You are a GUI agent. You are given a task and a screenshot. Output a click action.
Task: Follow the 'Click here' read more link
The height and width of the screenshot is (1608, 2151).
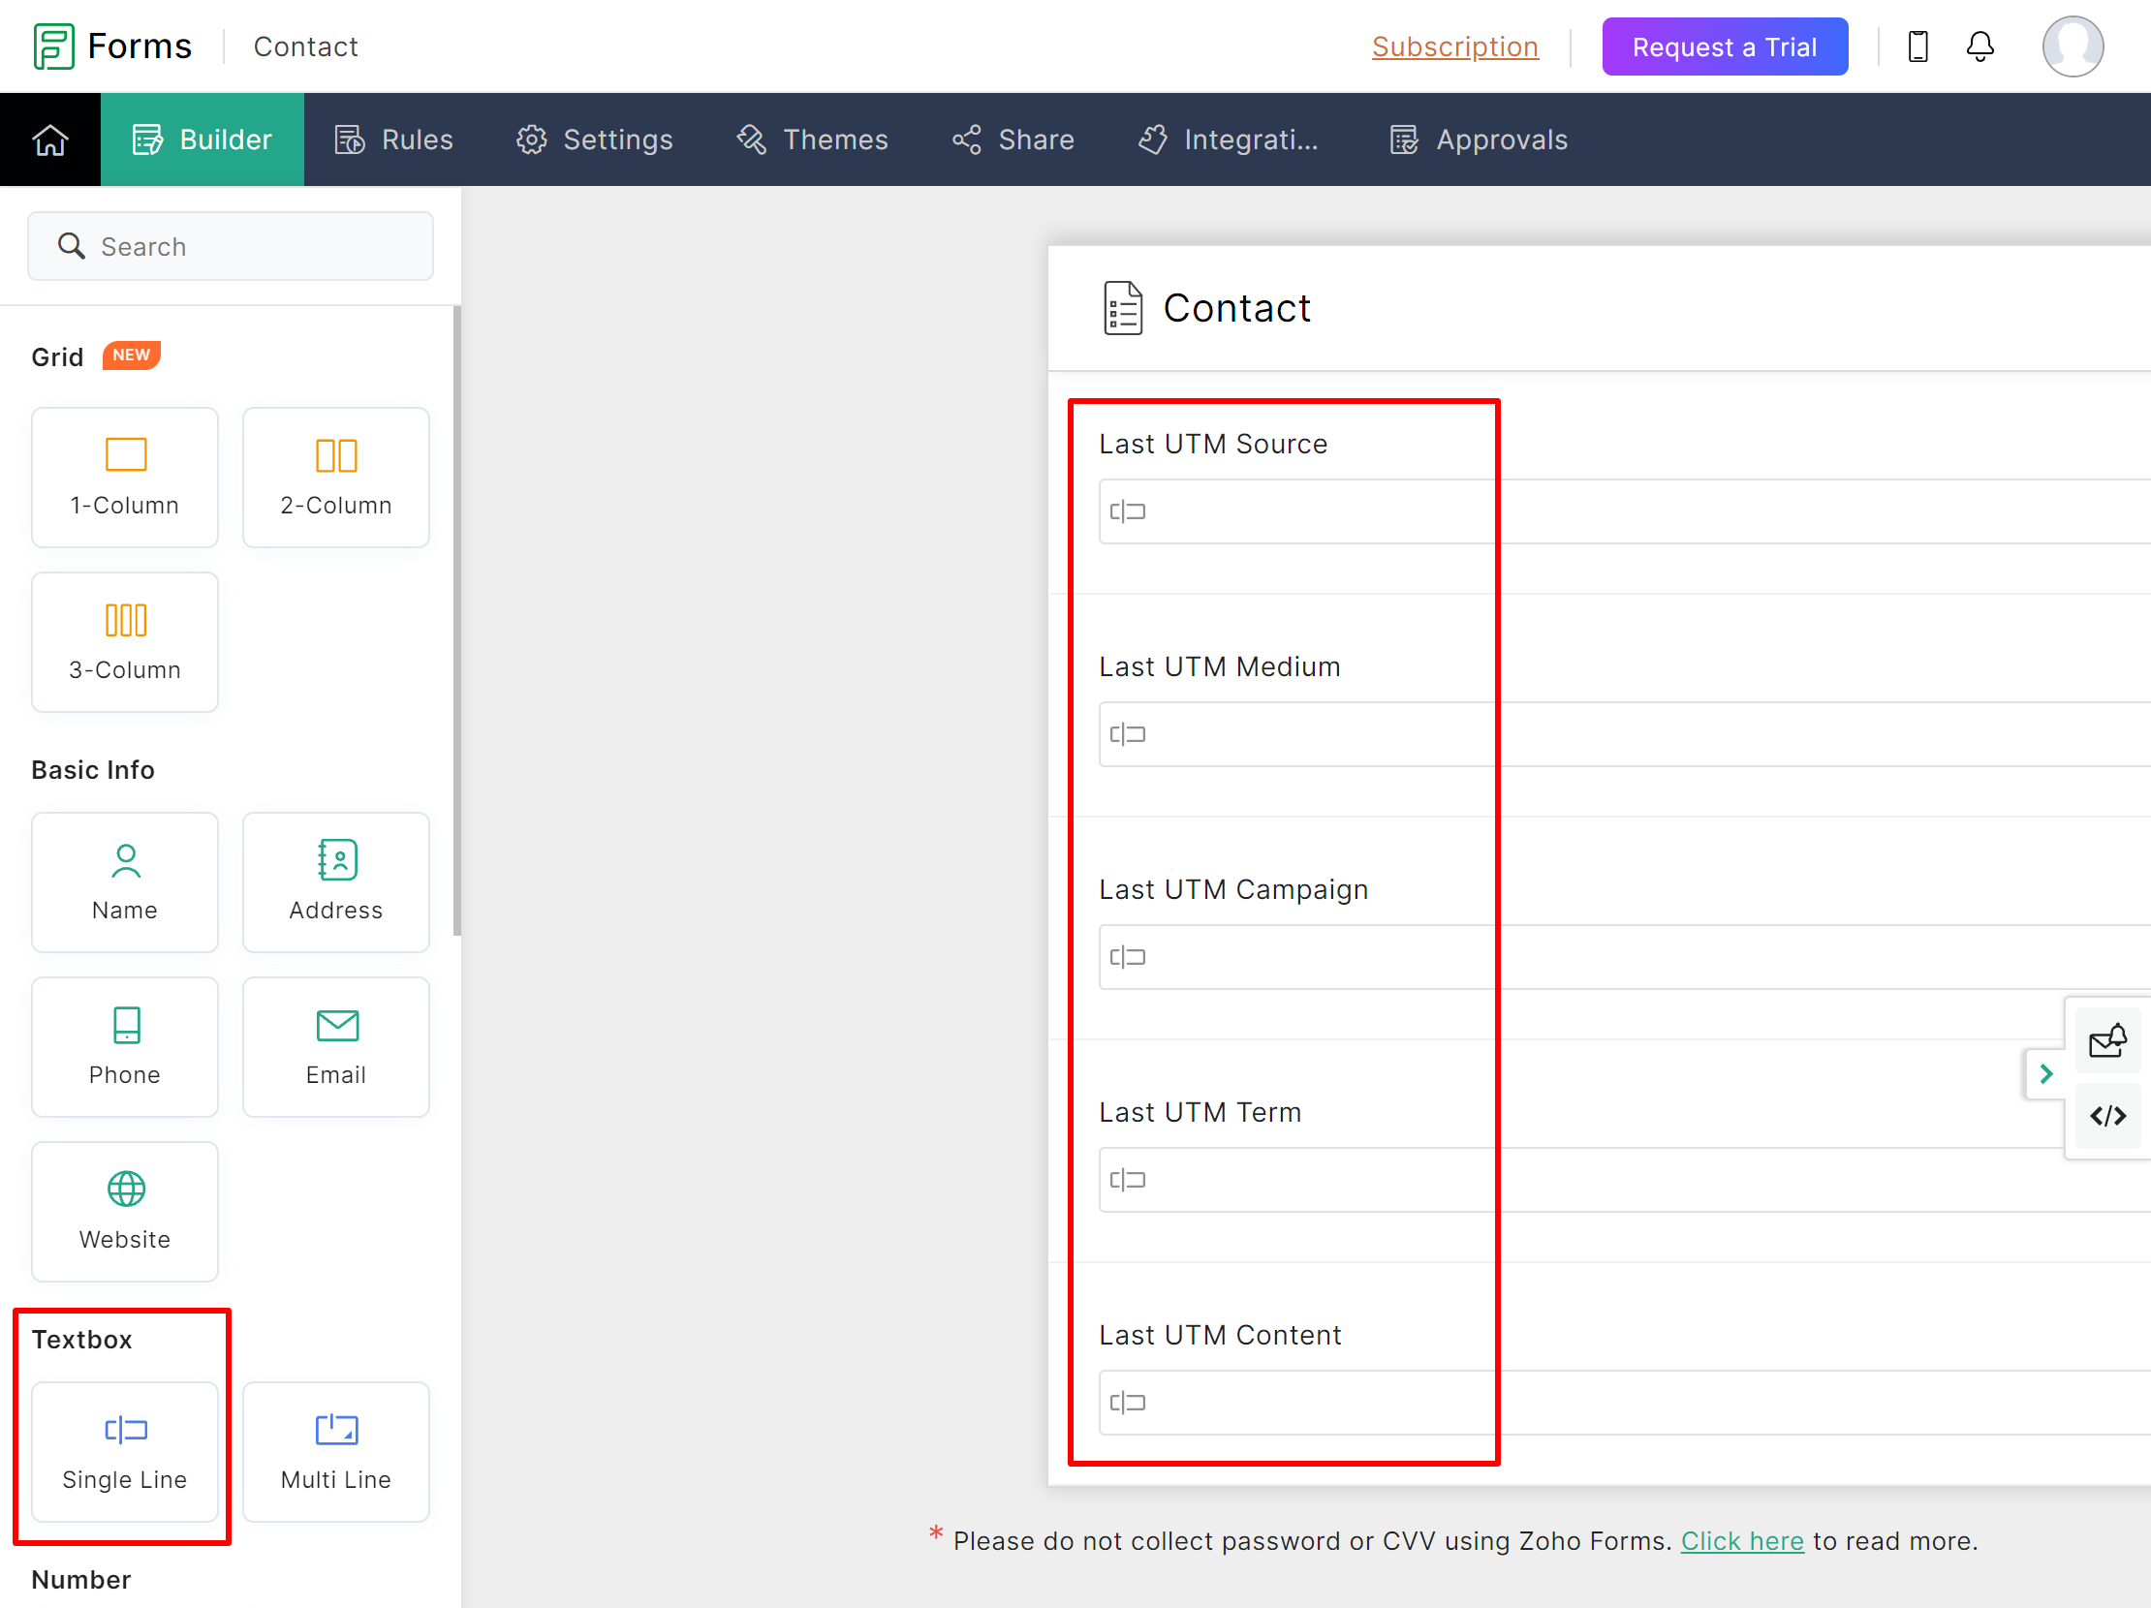point(1741,1541)
